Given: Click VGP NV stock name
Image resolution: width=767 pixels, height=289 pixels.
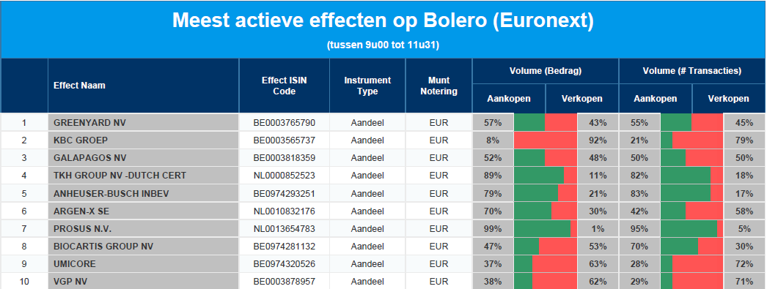Looking at the screenshot, I should click(x=70, y=282).
